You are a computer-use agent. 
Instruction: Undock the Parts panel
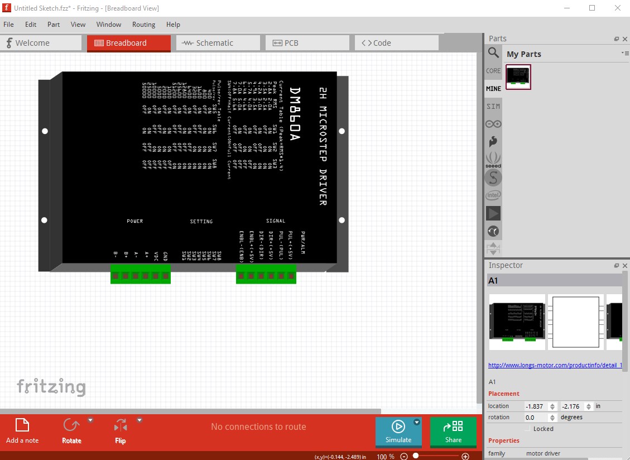click(617, 39)
